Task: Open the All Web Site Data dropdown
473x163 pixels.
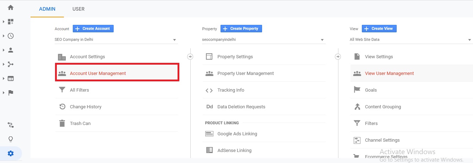Action: pos(411,40)
